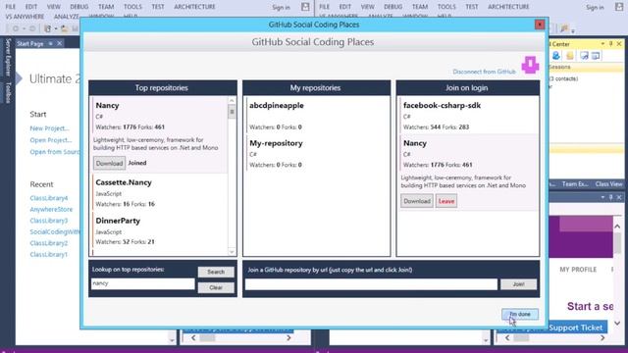Click the Top repositories list scrollbar thumb
Screen dimensions: 628x353
232,112
